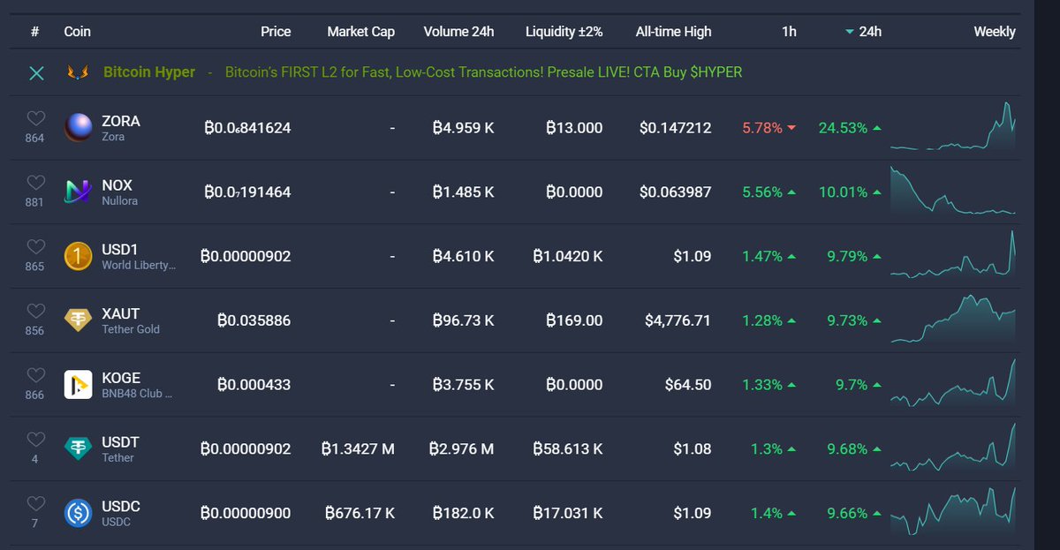Open USDC weekly sparkline chart
This screenshot has height=550, width=1060.
pos(953,512)
